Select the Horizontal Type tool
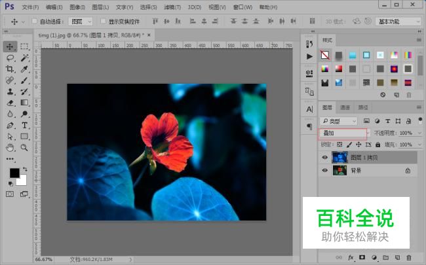426x265 pixels. pyautogui.click(x=24, y=126)
